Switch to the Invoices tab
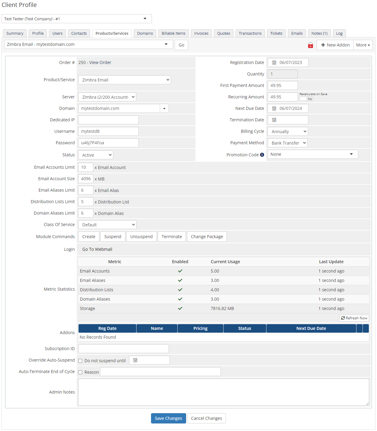The height and width of the screenshot is (431, 377). [x=201, y=33]
